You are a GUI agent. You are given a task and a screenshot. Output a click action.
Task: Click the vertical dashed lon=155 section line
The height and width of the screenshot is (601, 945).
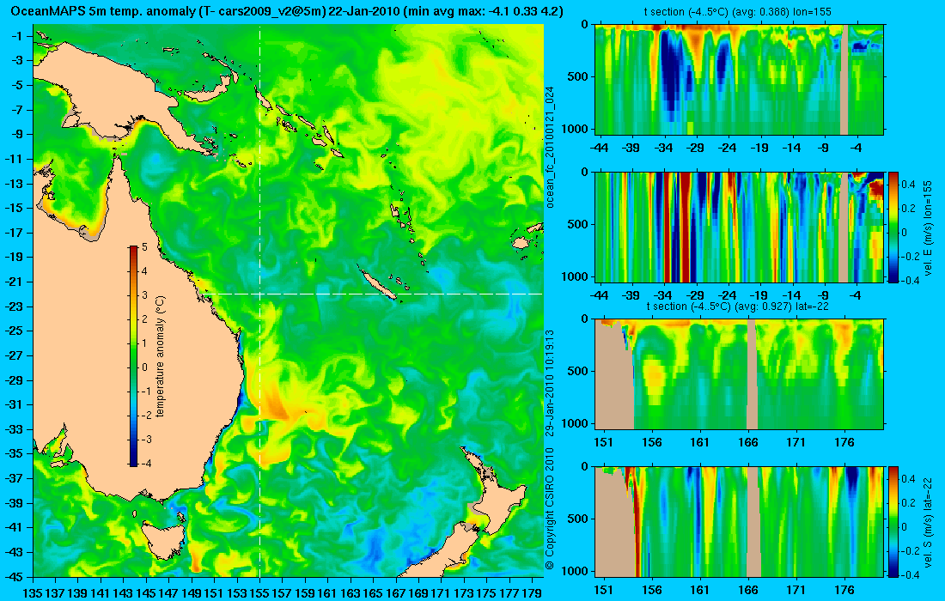coord(259,301)
